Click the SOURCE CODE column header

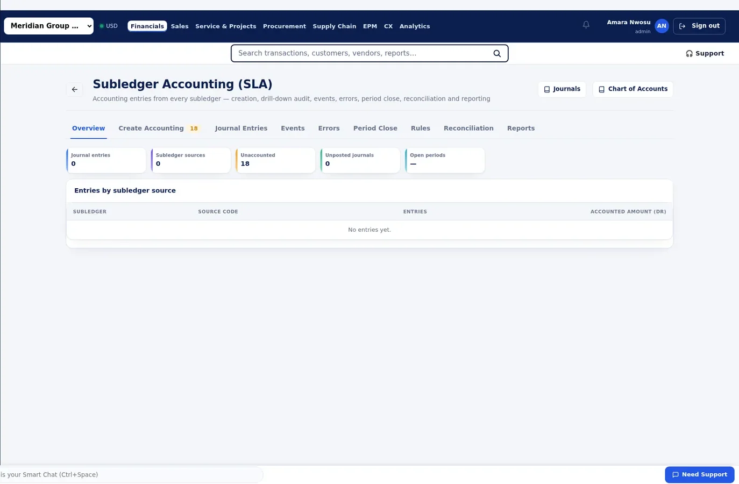218,212
